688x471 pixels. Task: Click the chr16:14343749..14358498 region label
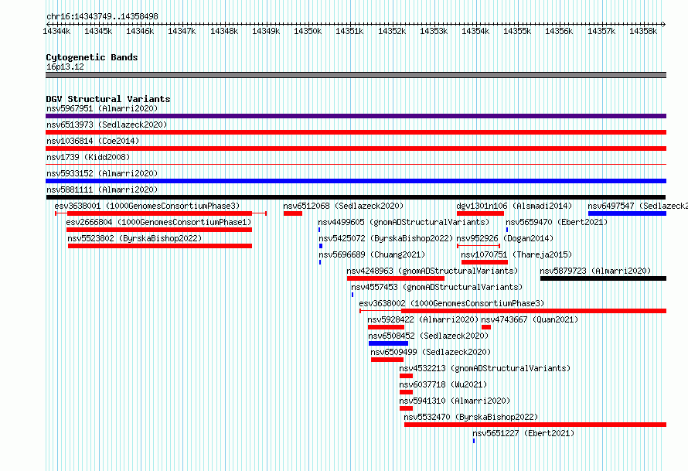pos(102,16)
